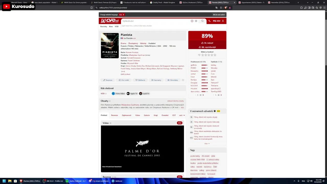Open the Discord stream-notifikacie taskbar item
The image size is (327, 184).
click(x=99, y=181)
